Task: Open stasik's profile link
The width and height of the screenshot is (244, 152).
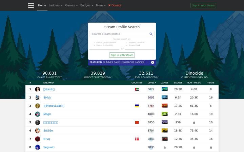Action: click(49, 89)
